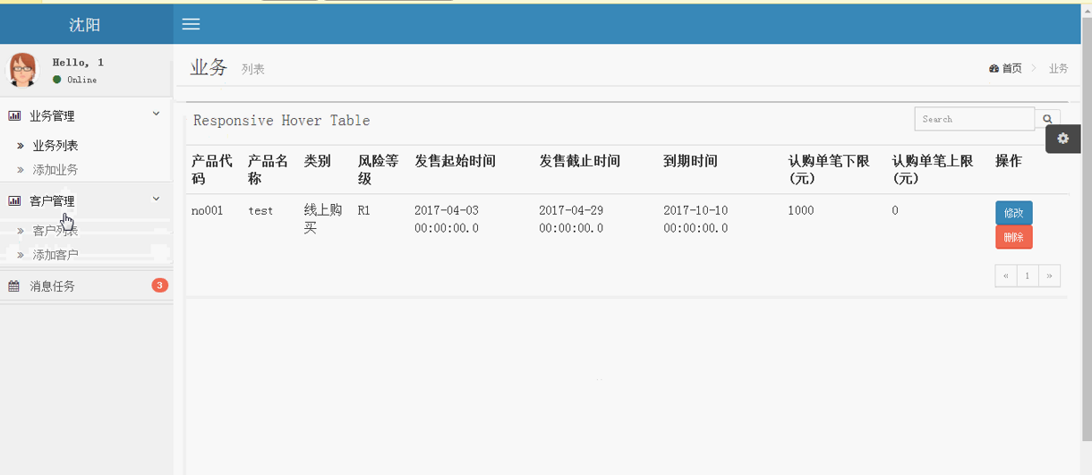Click the magnifier search button

pos(1047,119)
